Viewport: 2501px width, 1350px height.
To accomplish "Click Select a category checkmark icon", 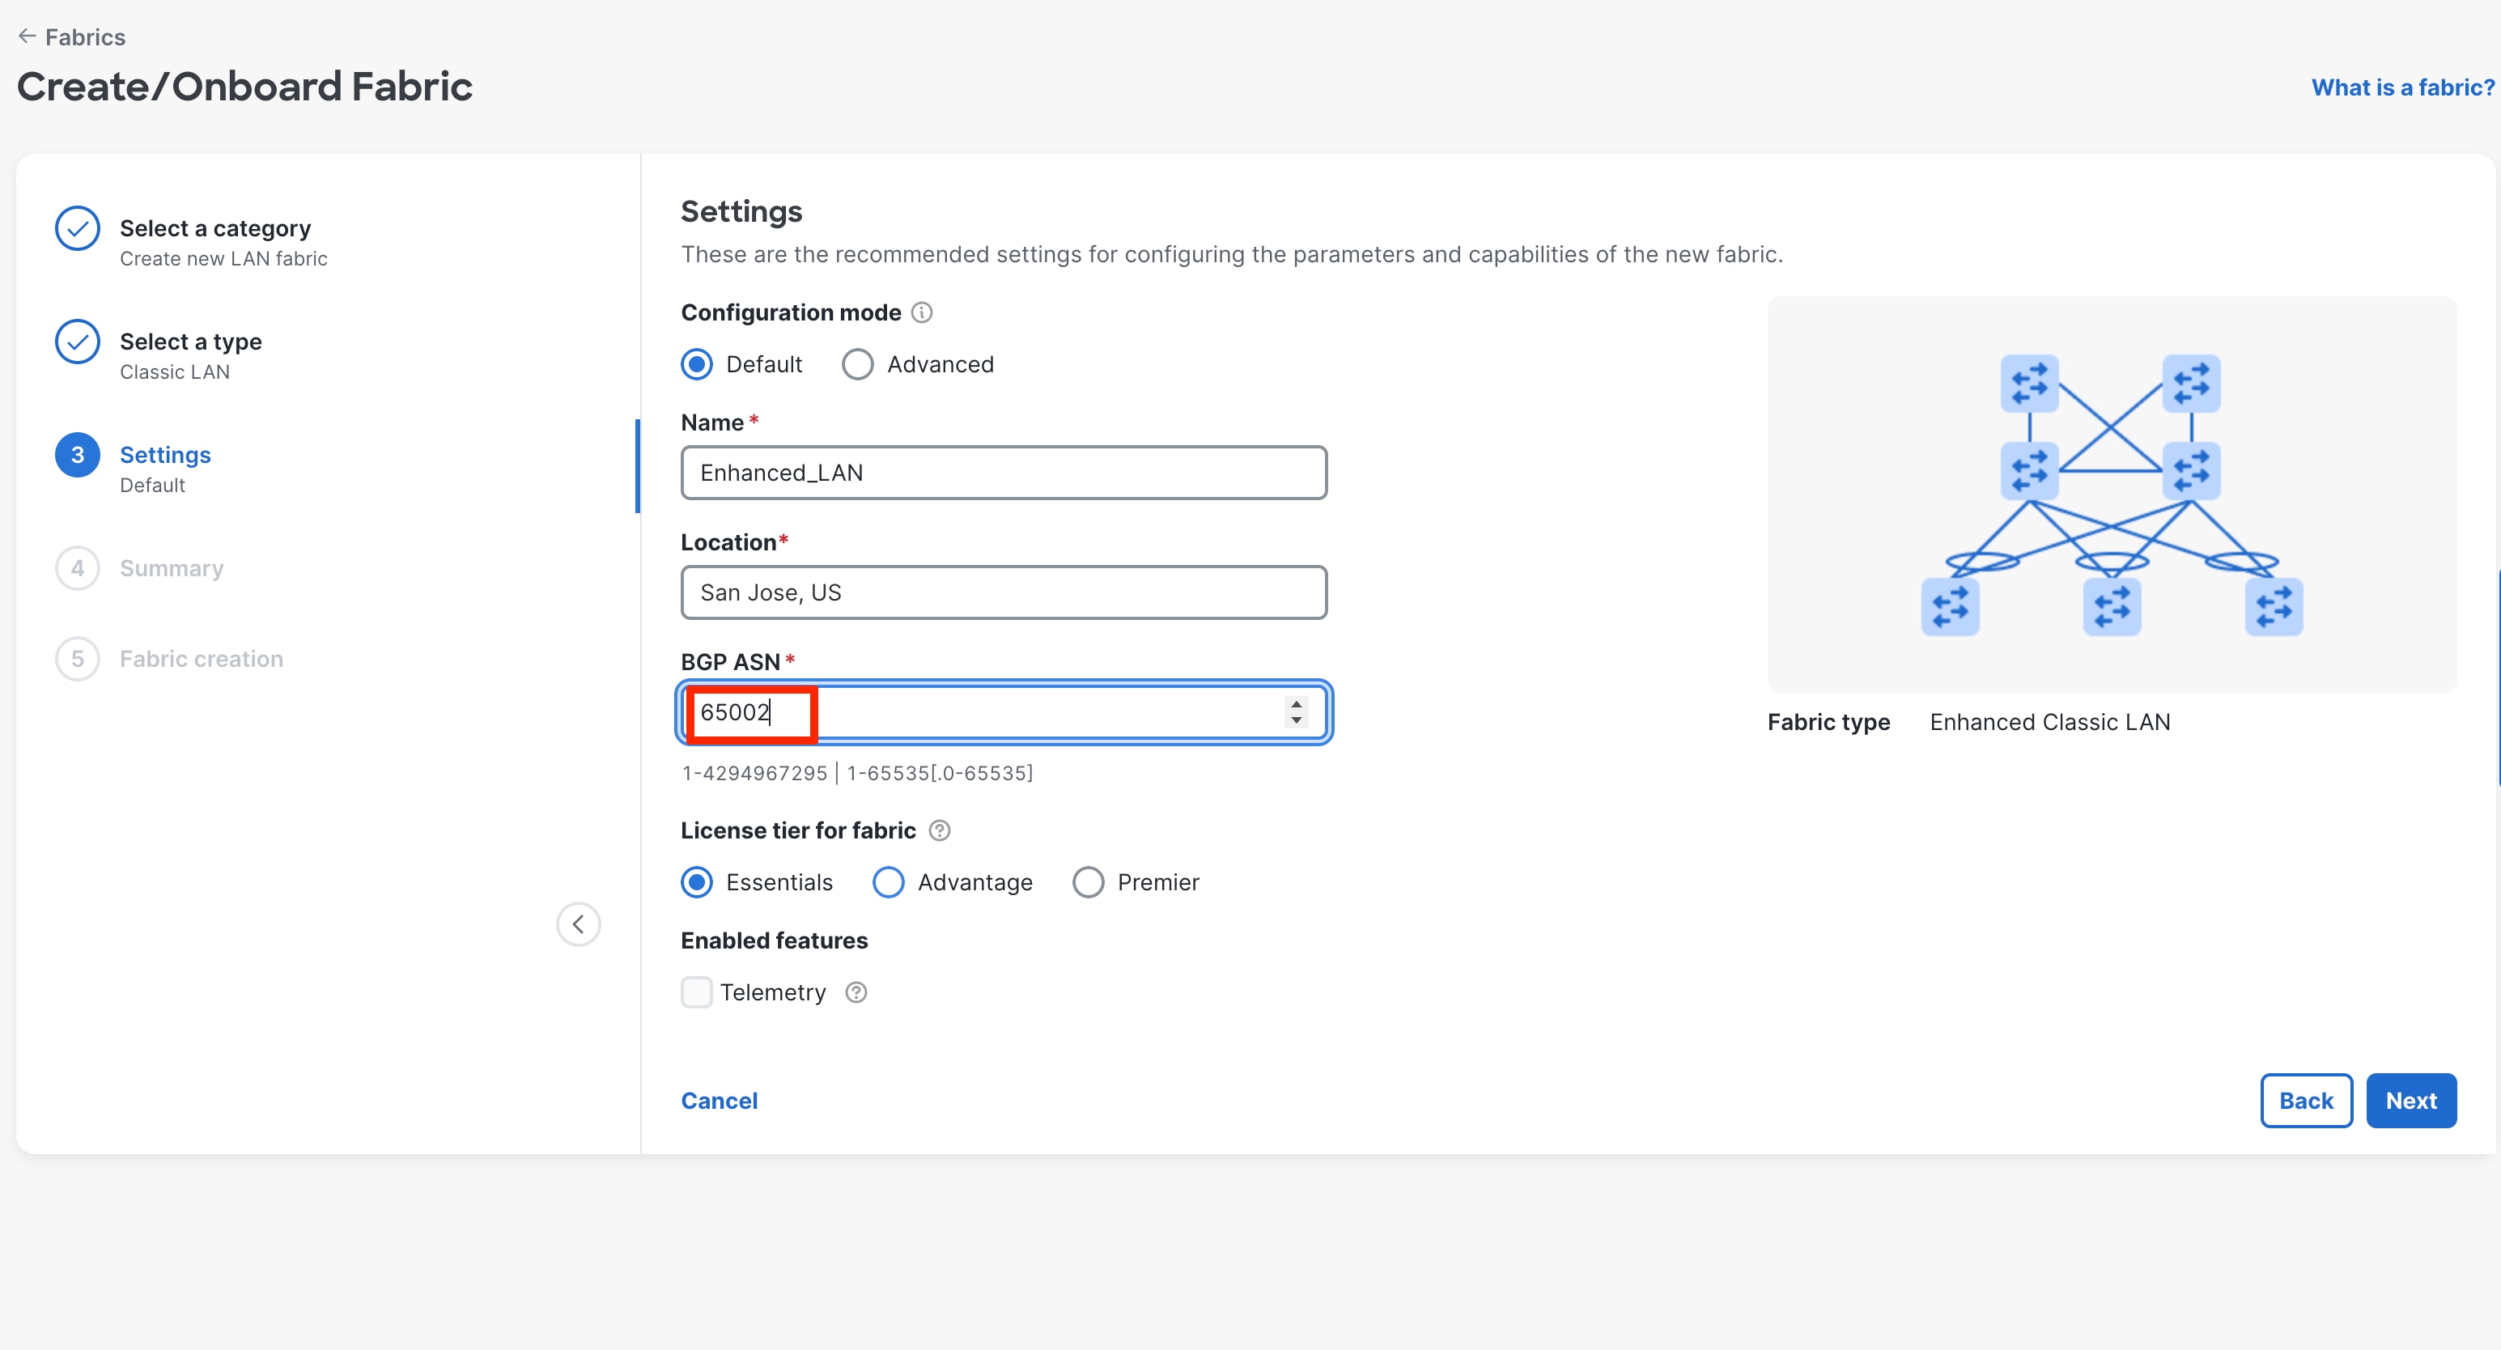I will point(78,228).
